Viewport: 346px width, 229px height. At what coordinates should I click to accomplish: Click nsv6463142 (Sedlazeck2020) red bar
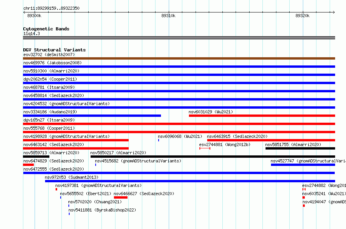(76, 148)
